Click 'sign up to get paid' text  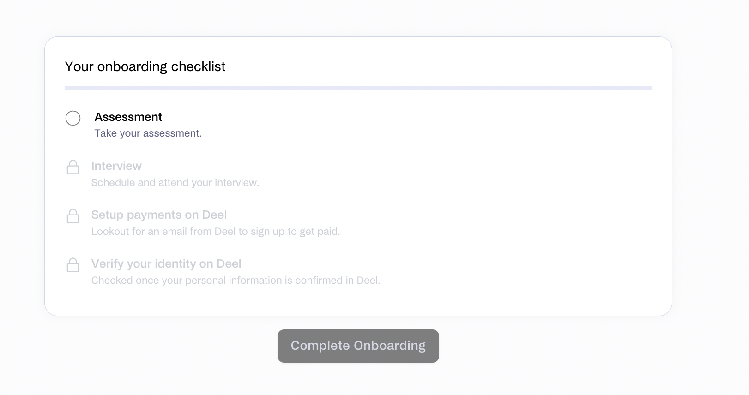pyautogui.click(x=296, y=231)
